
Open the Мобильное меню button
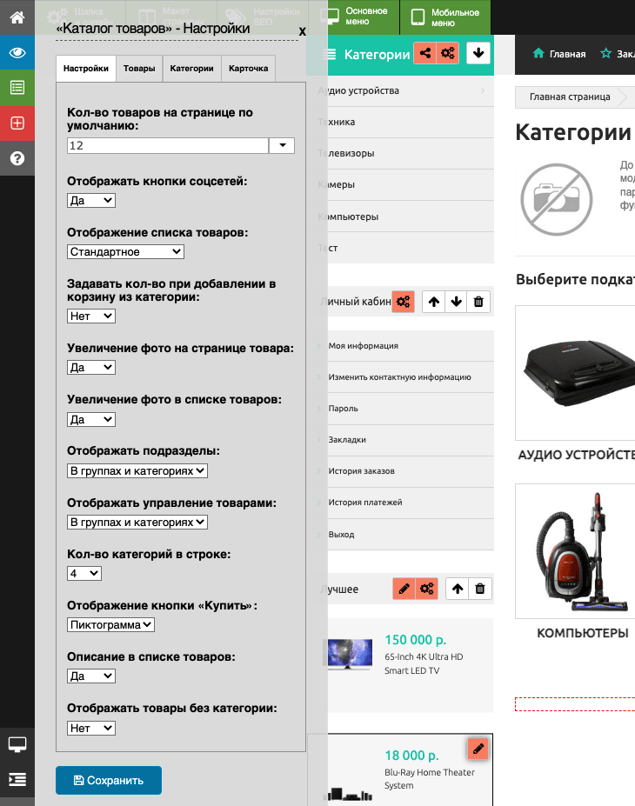point(445,17)
